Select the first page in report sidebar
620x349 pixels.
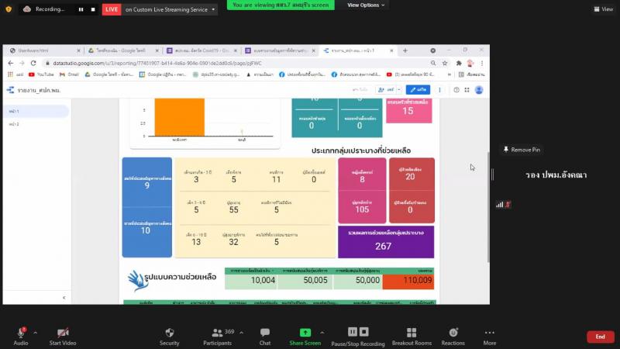click(36, 111)
